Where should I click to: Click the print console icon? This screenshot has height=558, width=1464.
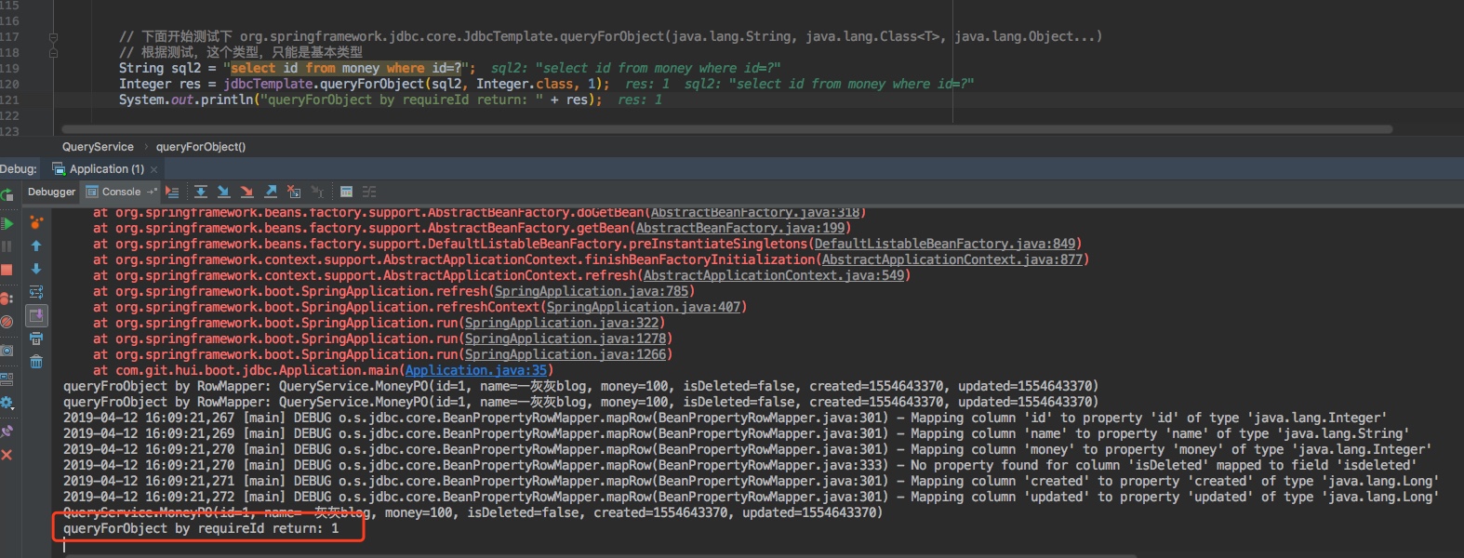tap(36, 339)
